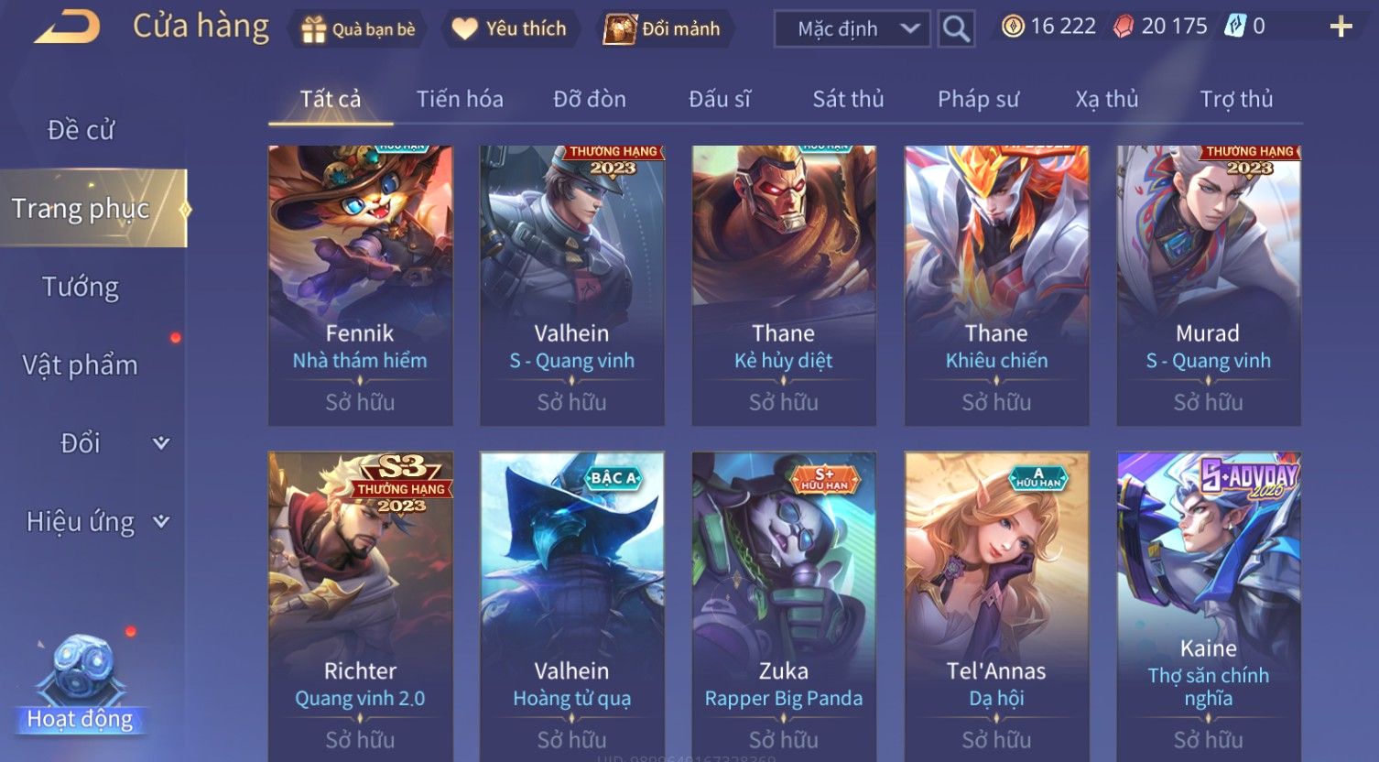Open Vật phẩm in the sidebar
Screen dimensions: 1379x762
tap(81, 365)
